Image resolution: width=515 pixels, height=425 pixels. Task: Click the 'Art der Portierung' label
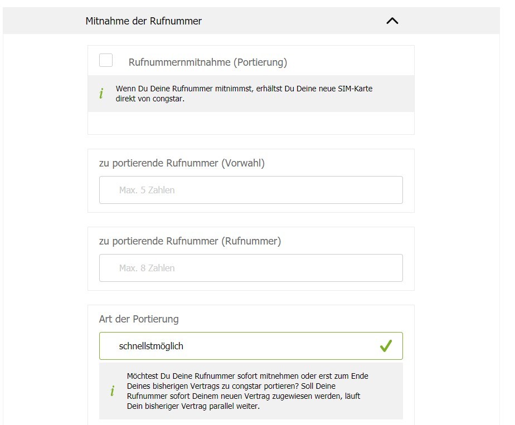point(139,319)
